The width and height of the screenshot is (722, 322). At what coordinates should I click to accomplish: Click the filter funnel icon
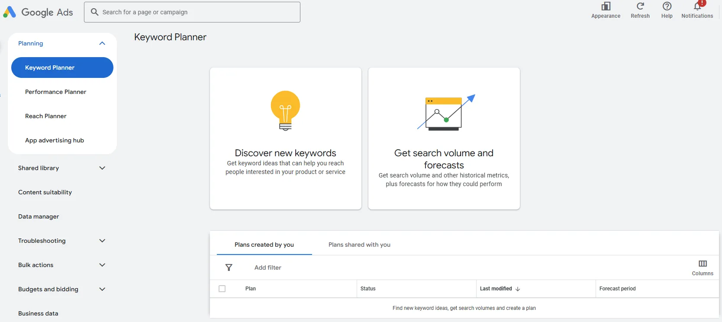[x=229, y=267]
